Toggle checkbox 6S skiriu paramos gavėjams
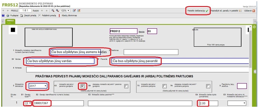The height and width of the screenshot is (108, 259). [x=83, y=86]
